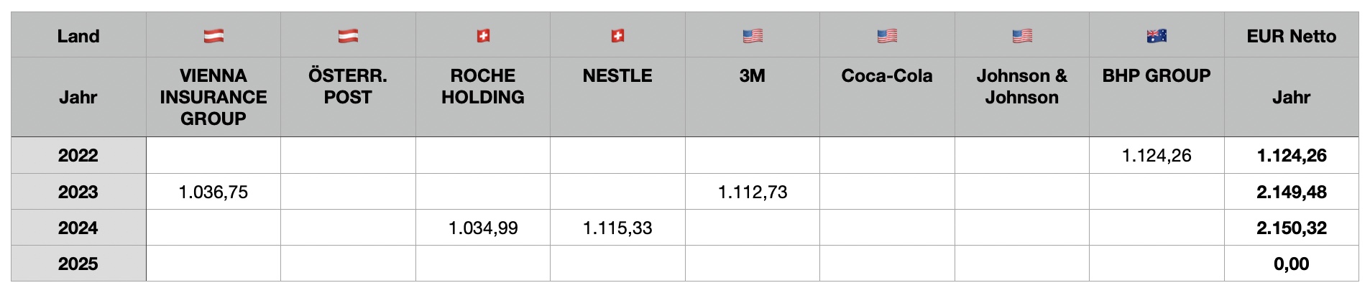The height and width of the screenshot is (293, 1370).
Task: Select the 2022 row header
Action: pyautogui.click(x=78, y=155)
